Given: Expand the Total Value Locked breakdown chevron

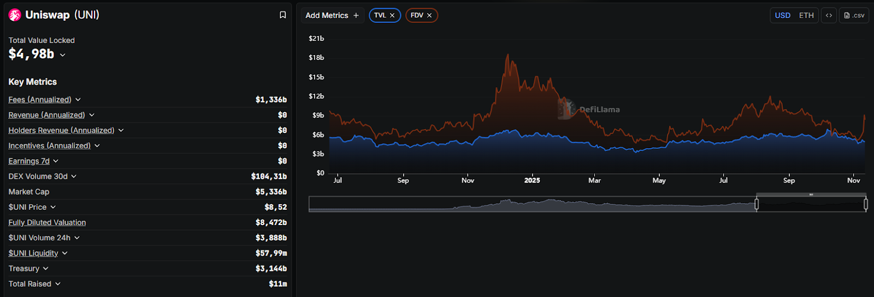Looking at the screenshot, I should (63, 55).
